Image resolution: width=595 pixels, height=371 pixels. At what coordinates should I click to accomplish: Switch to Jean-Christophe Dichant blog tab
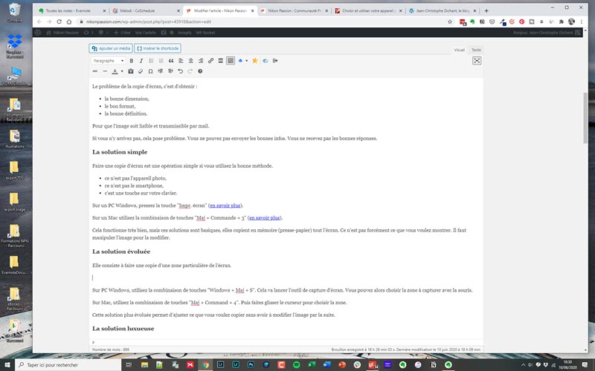coord(442,10)
